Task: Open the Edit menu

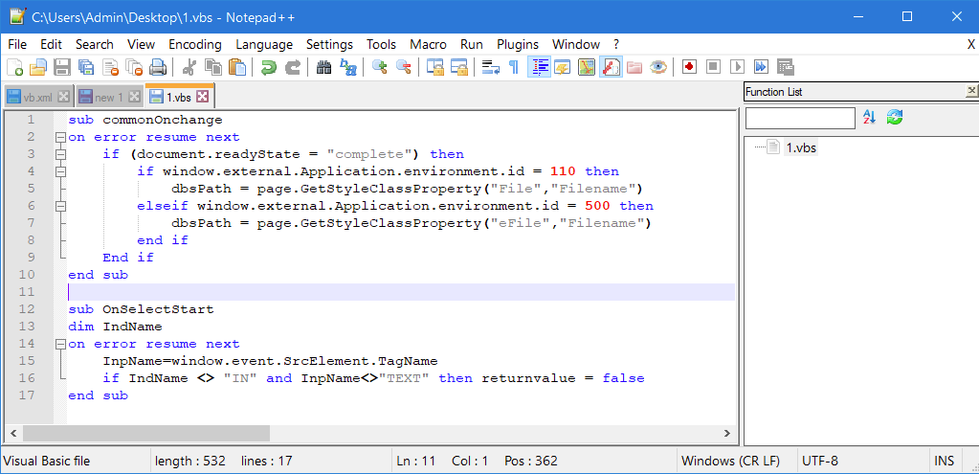Action: pyautogui.click(x=51, y=44)
